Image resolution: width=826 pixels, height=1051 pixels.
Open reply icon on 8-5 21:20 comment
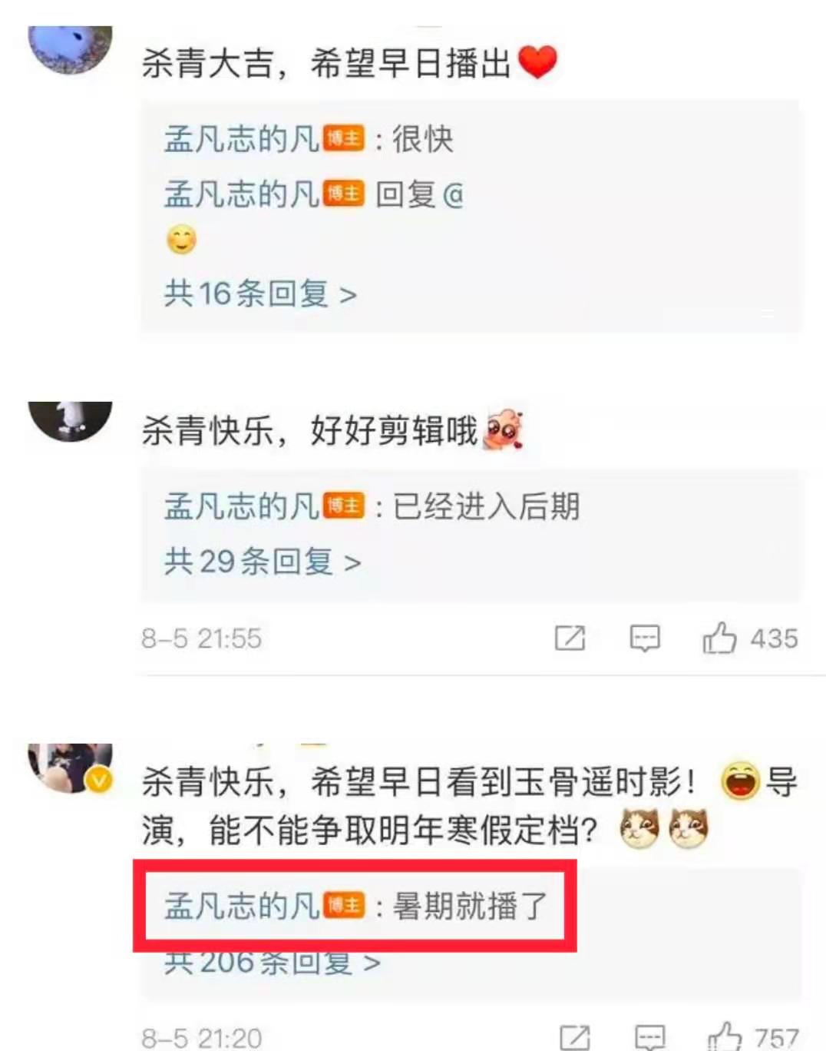click(x=649, y=1037)
